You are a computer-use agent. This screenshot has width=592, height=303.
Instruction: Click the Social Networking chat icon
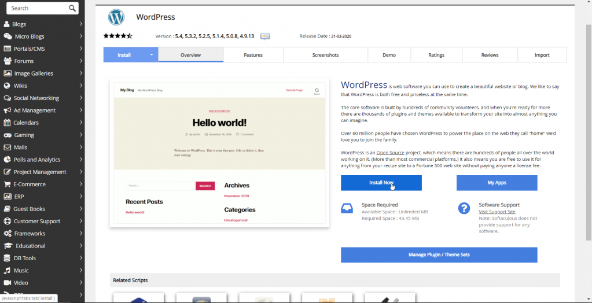pyautogui.click(x=7, y=98)
